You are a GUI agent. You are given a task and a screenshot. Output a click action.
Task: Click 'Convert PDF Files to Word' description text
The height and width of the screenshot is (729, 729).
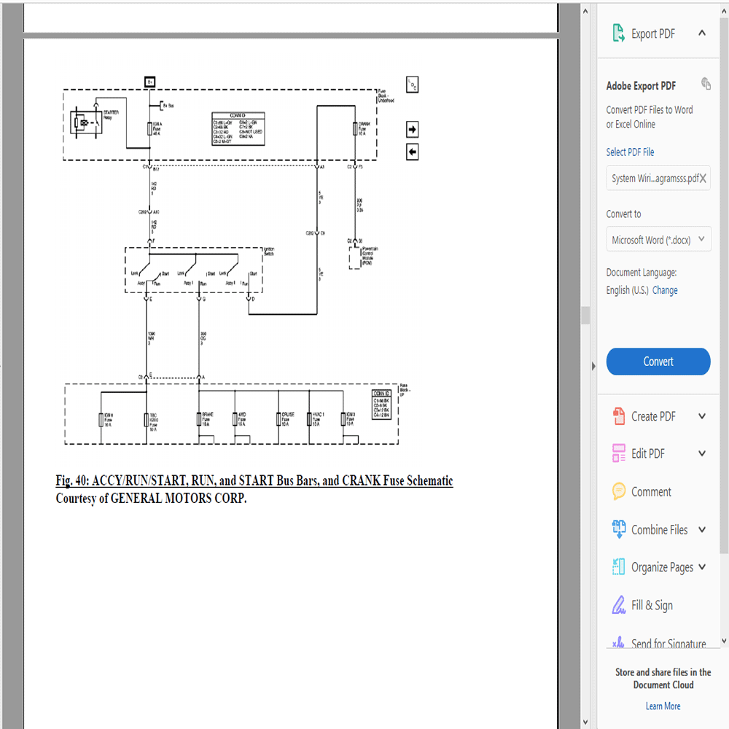[x=649, y=117]
